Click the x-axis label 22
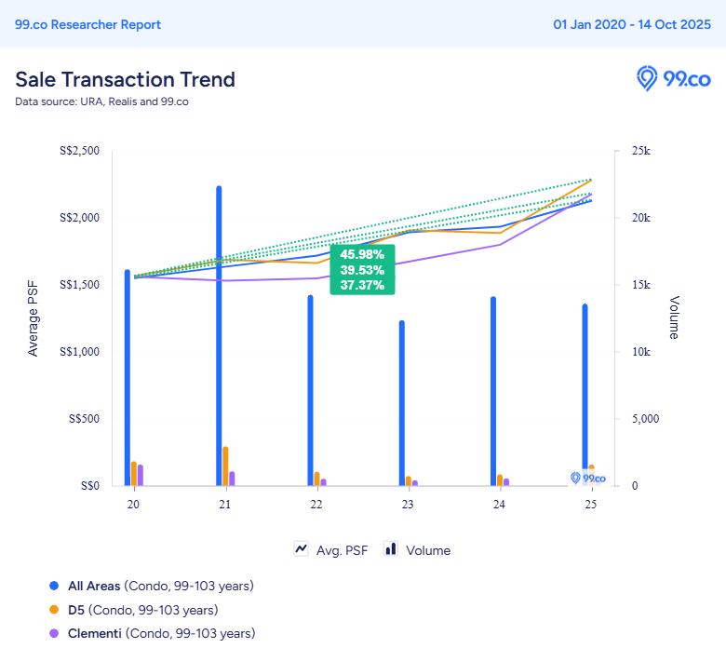 316,505
